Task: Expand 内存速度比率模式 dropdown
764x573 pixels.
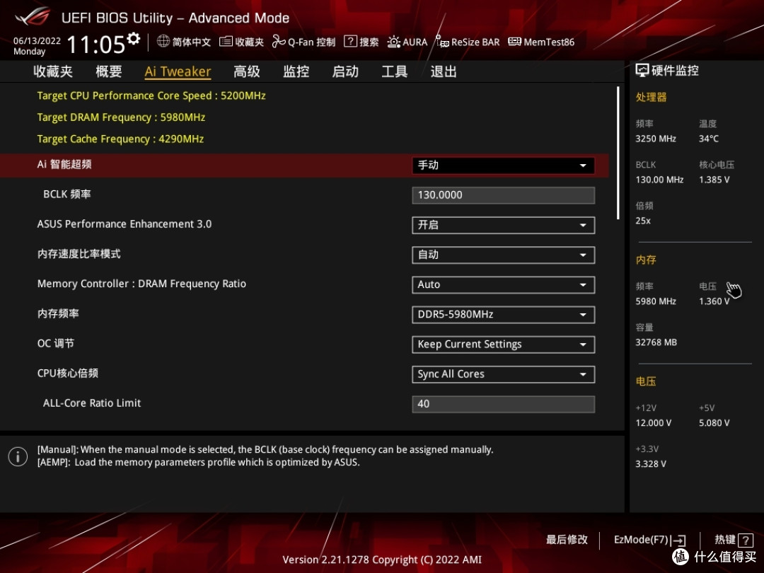Action: pos(503,255)
